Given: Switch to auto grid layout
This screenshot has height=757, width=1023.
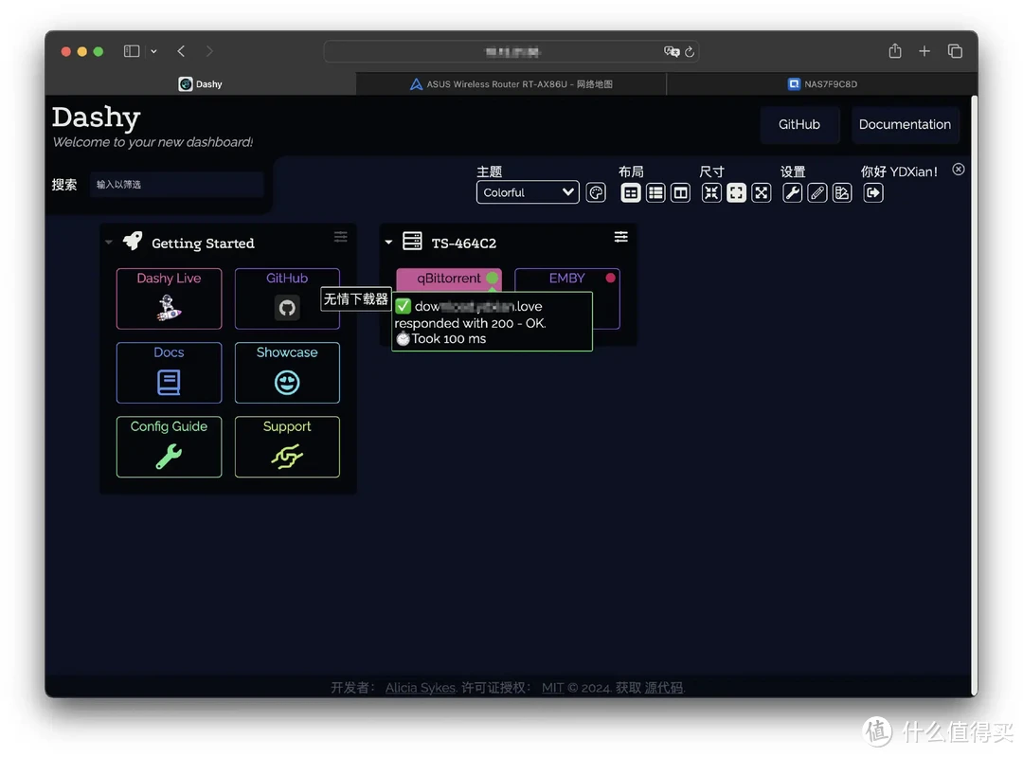Looking at the screenshot, I should (x=630, y=192).
